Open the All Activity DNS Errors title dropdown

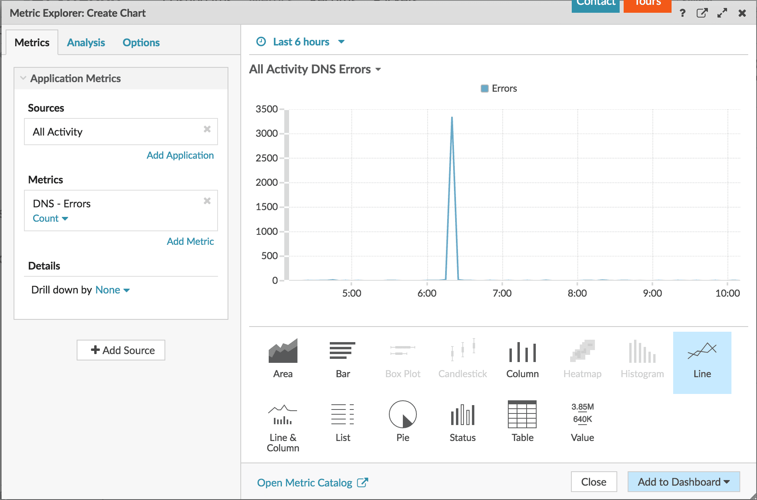(315, 69)
